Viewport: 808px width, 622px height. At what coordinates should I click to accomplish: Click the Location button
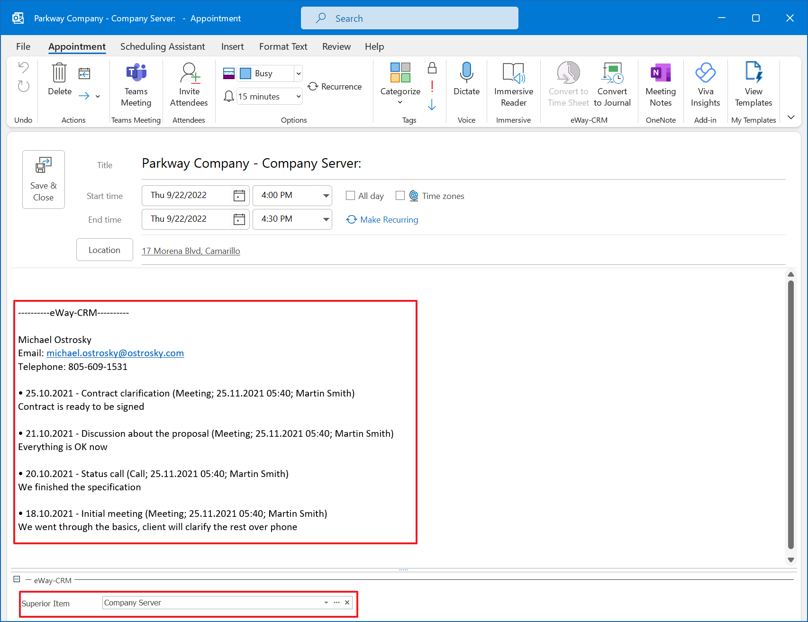[x=105, y=250]
